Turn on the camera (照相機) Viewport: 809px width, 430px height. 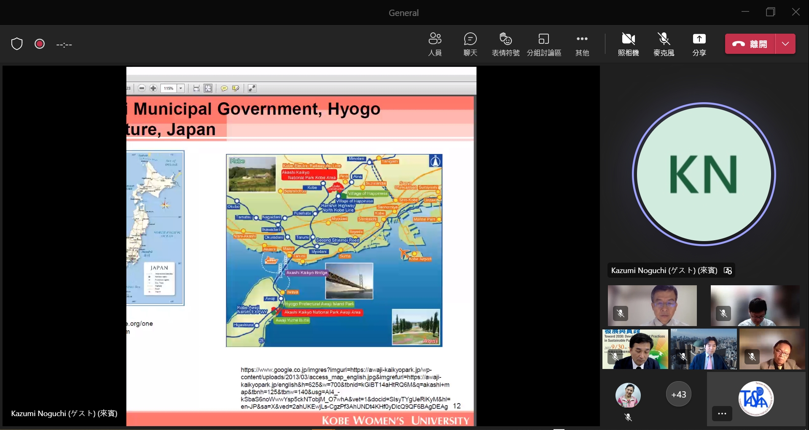pos(628,44)
